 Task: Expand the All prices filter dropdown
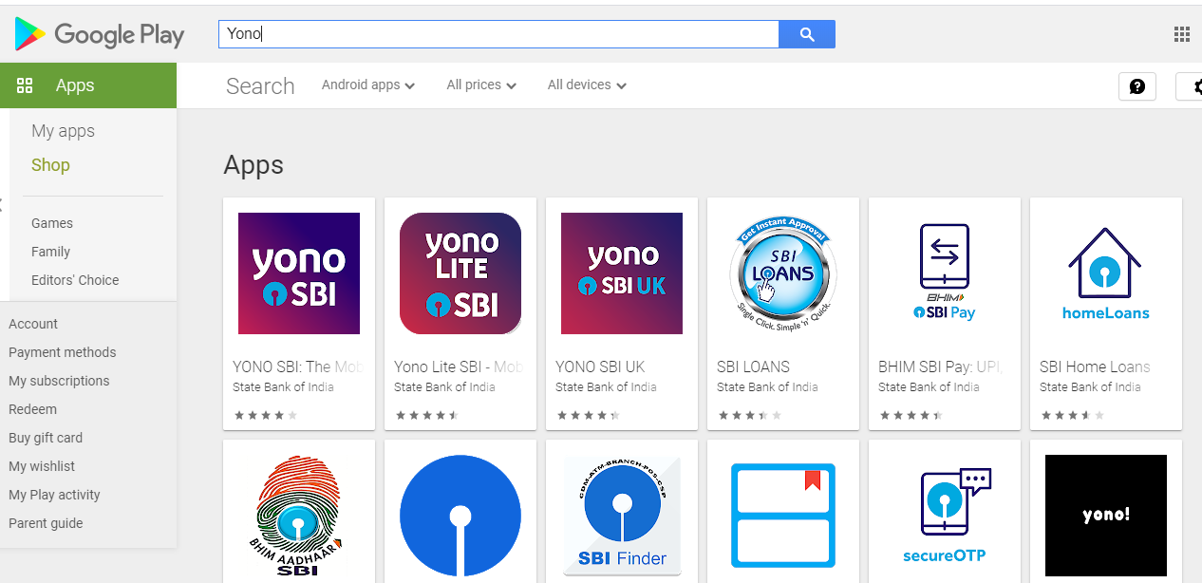click(x=481, y=85)
